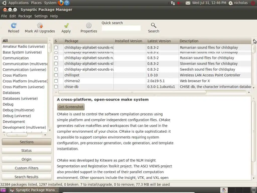
Task: Click the sections list down scroll arrow
Action: [50, 130]
